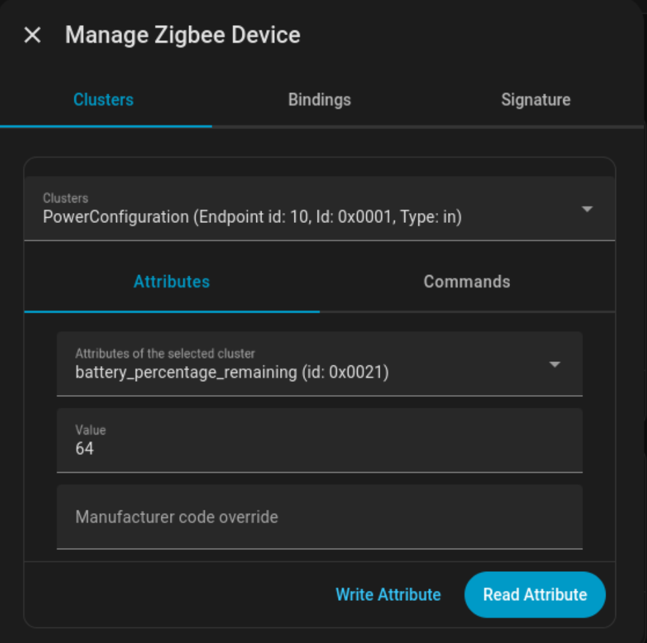The height and width of the screenshot is (643, 647).
Task: Open the Signature tab
Action: (x=536, y=100)
